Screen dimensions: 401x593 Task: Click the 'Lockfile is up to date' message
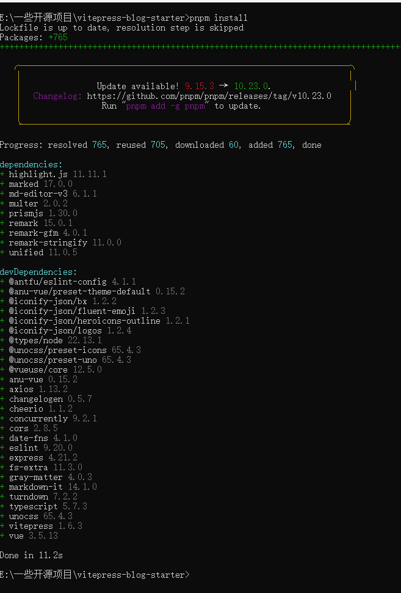coord(121,27)
